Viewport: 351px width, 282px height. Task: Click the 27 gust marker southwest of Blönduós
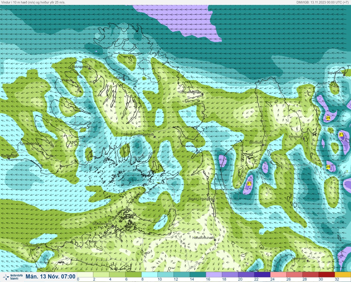(249, 184)
